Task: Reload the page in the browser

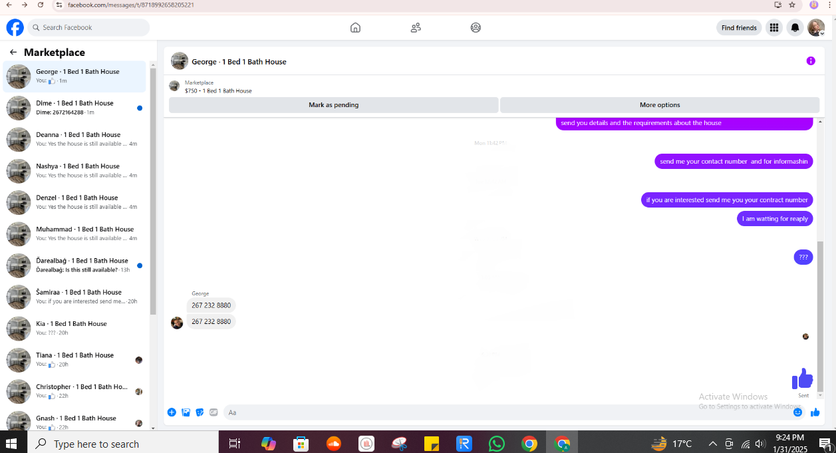Action: [x=41, y=5]
